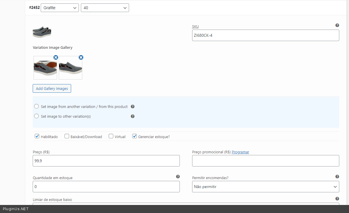Select 'Set image from another variation' radio
The height and width of the screenshot is (213, 349).
[x=36, y=106]
